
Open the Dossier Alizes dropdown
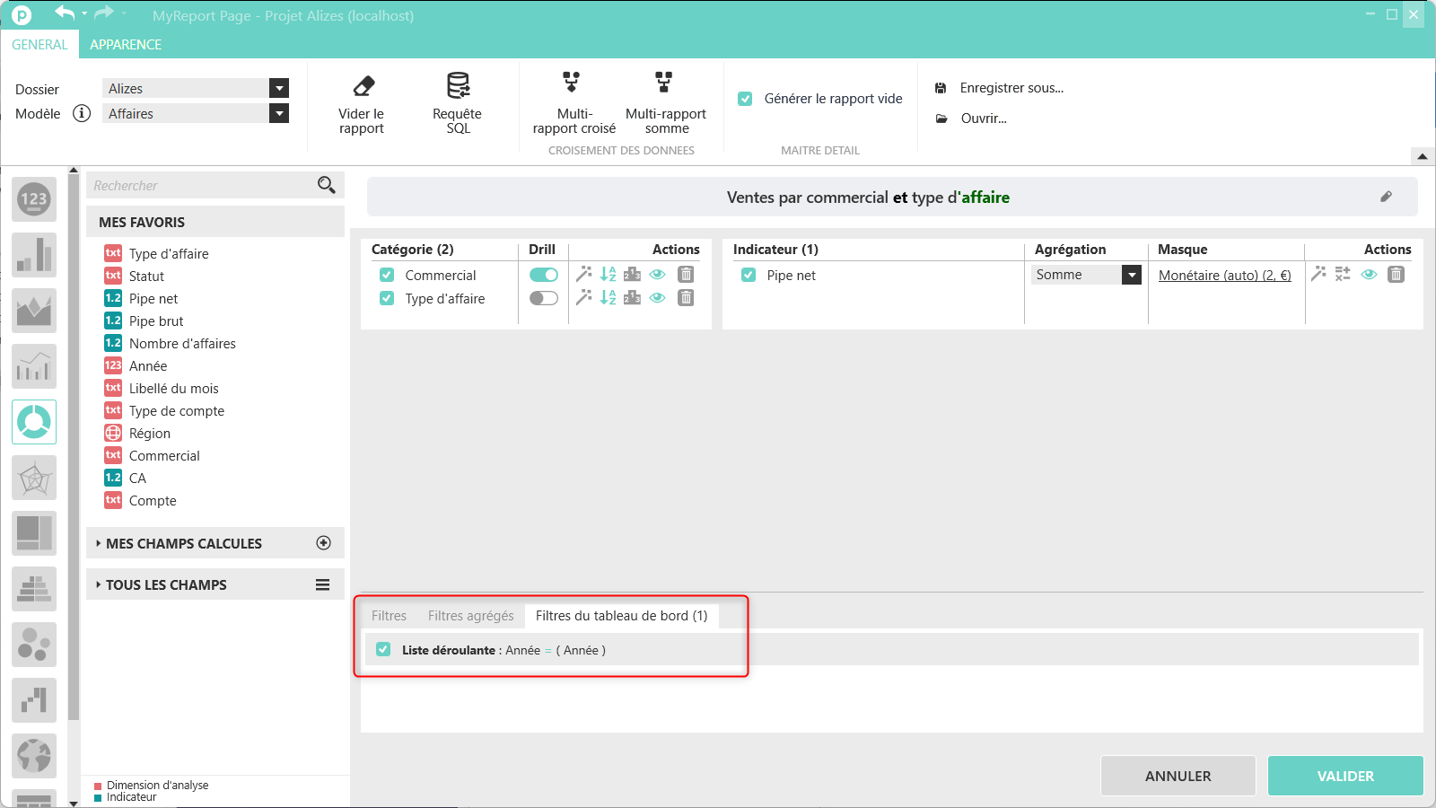pos(279,88)
